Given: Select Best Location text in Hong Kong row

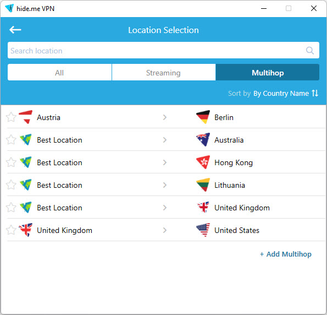Looking at the screenshot, I should pyautogui.click(x=59, y=162).
